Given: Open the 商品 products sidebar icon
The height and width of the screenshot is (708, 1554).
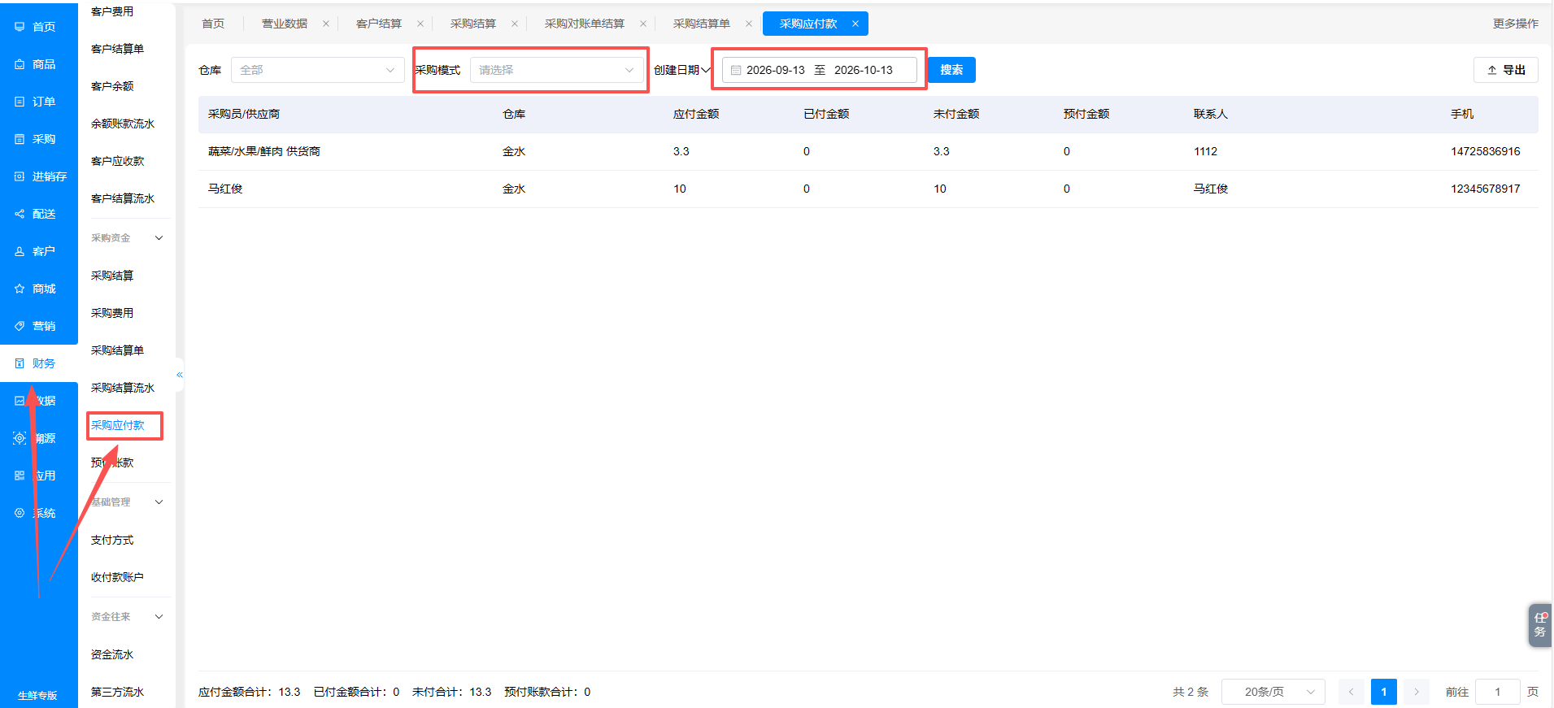Looking at the screenshot, I should [x=20, y=64].
